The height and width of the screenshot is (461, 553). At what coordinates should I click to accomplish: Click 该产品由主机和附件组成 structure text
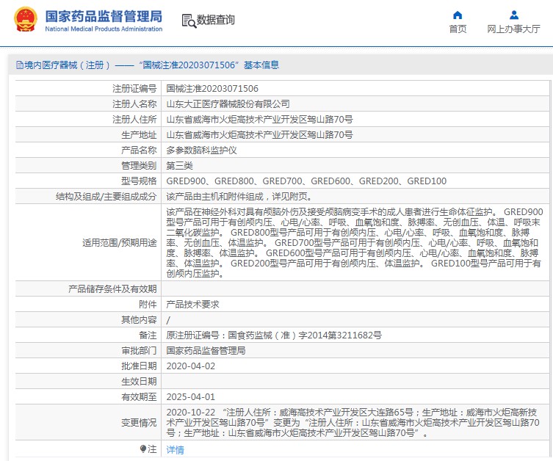pos(239,197)
